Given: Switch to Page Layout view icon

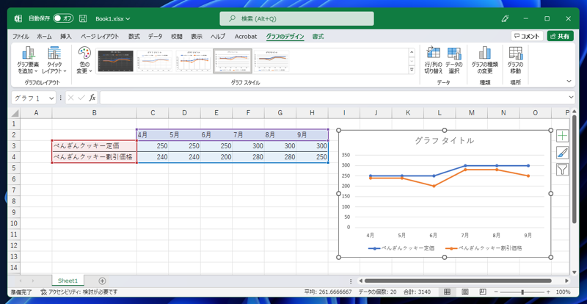Looking at the screenshot, I should [x=465, y=292].
